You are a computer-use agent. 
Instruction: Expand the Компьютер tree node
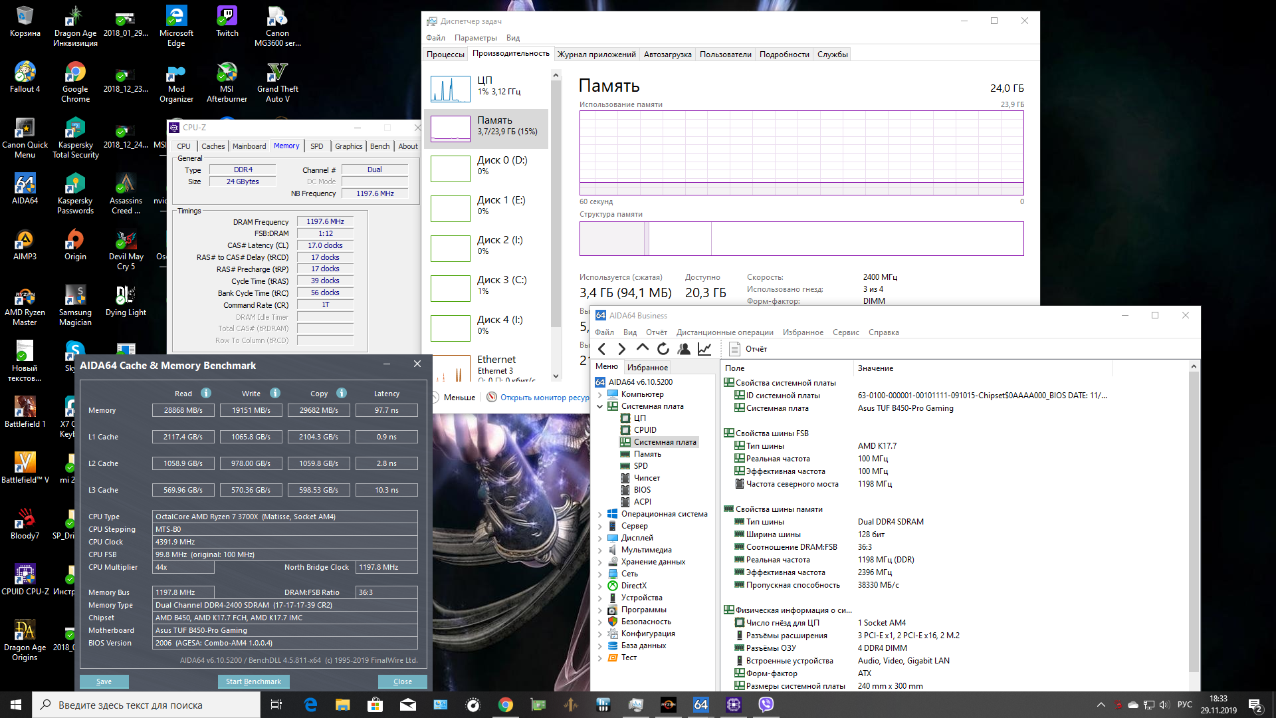[x=600, y=394]
